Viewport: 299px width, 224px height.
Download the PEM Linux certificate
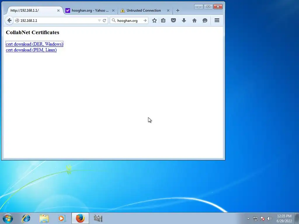[31, 50]
